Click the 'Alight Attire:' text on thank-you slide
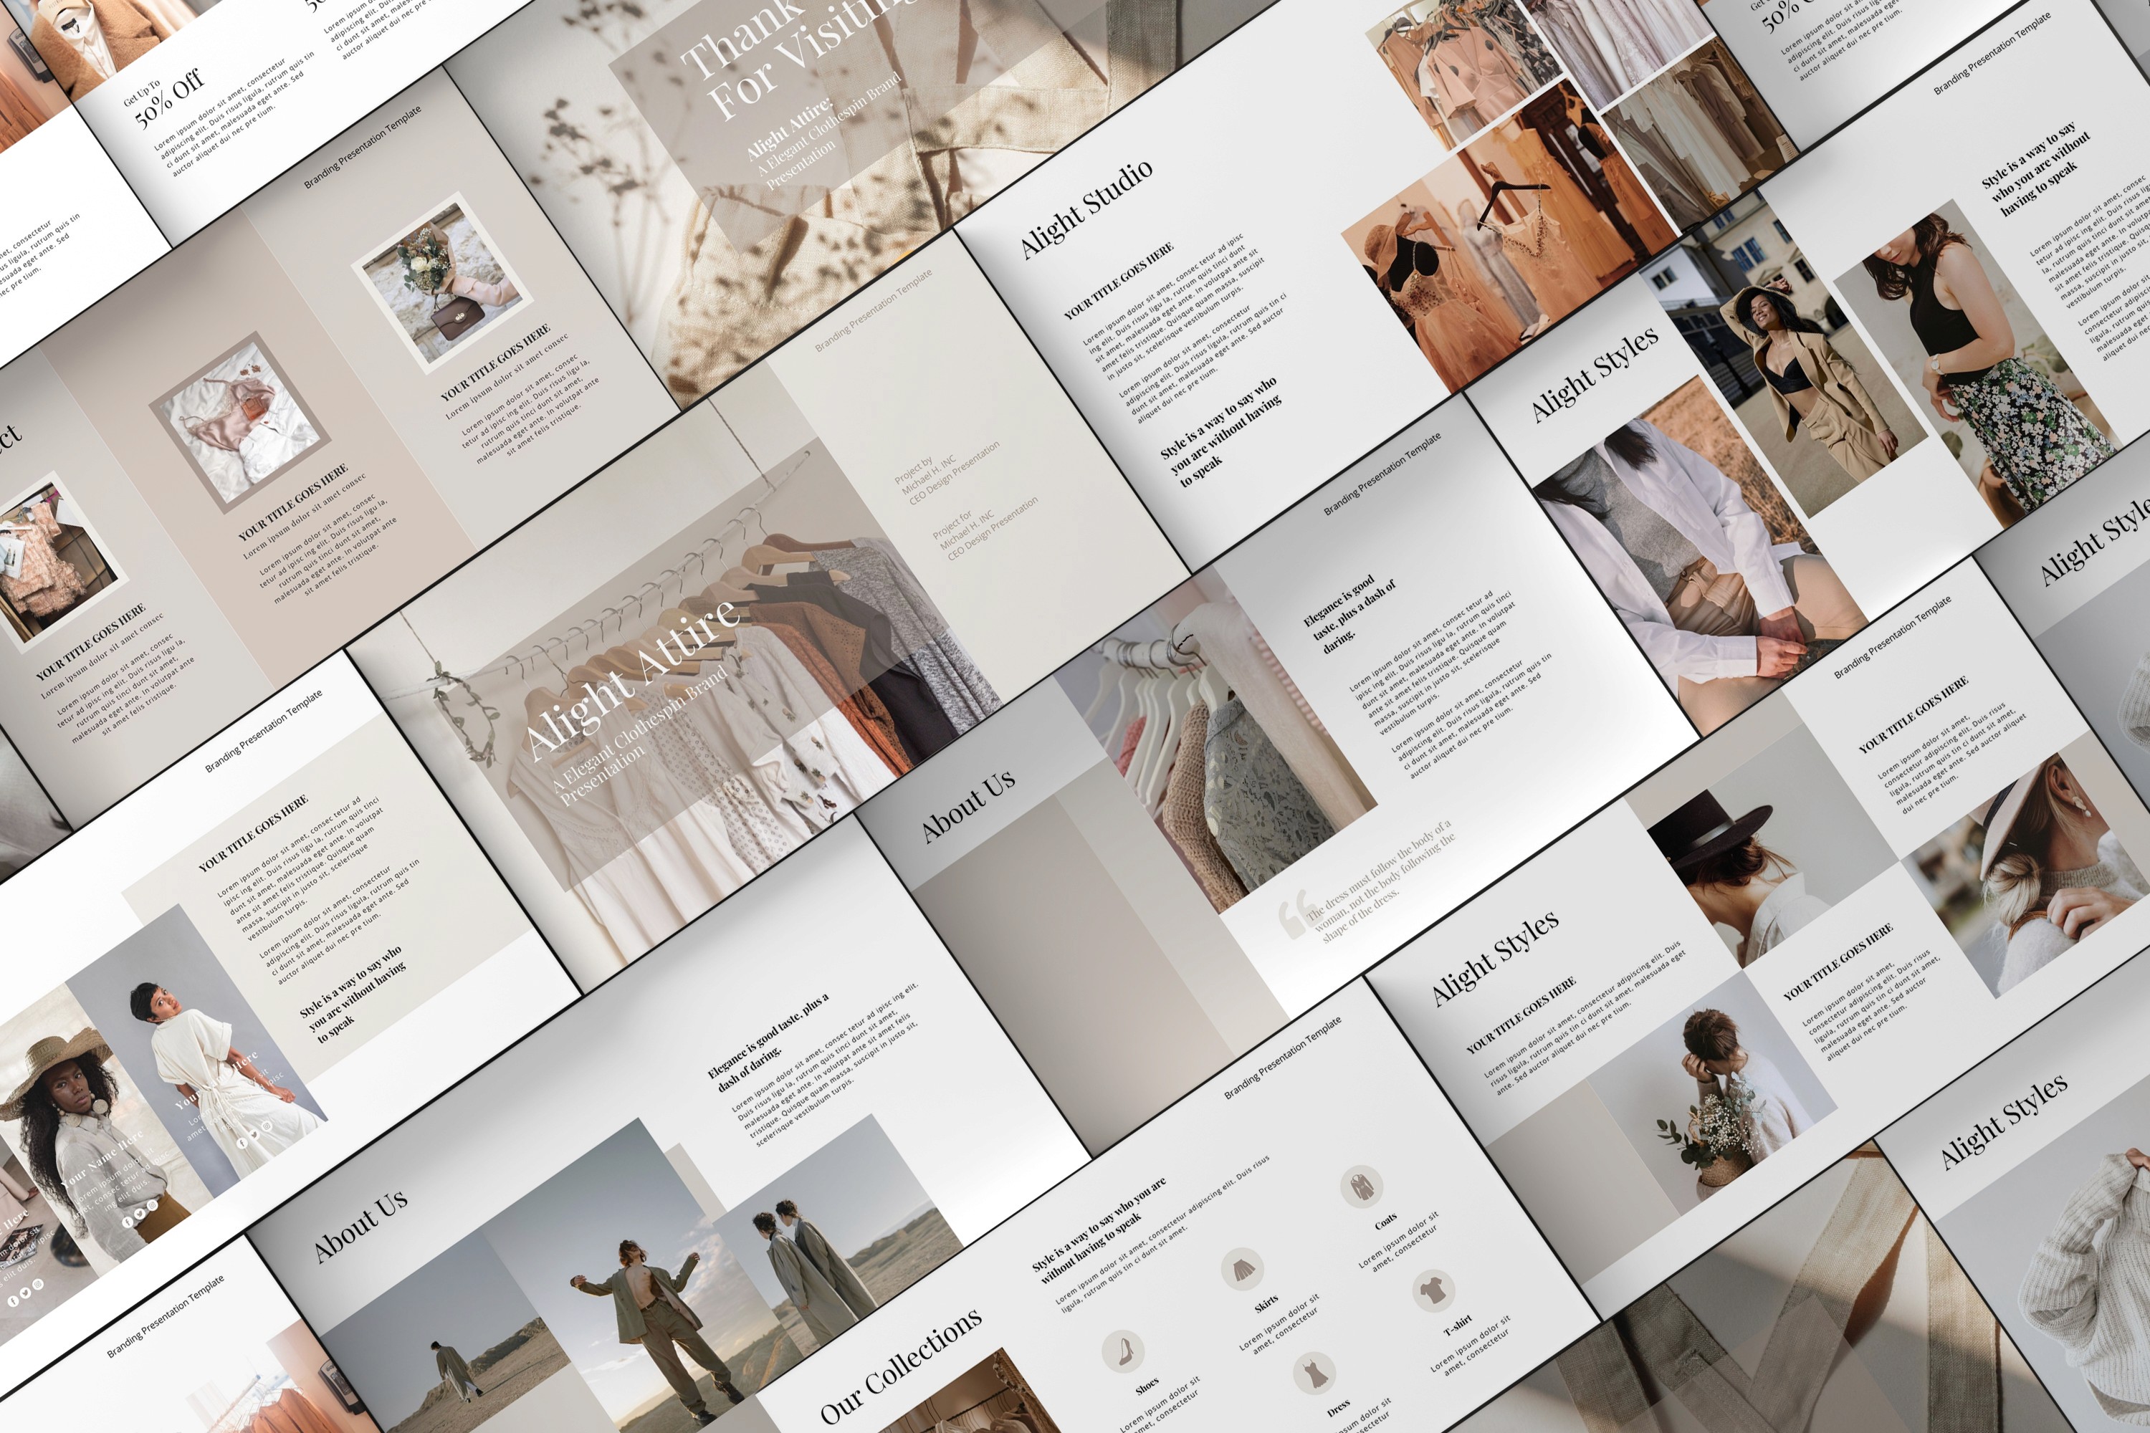2150x1433 pixels. pos(789,128)
